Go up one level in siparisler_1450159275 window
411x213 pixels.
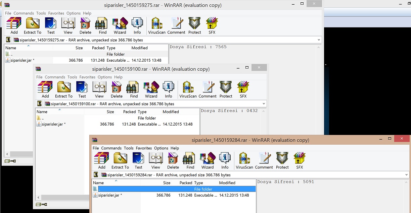point(8,40)
